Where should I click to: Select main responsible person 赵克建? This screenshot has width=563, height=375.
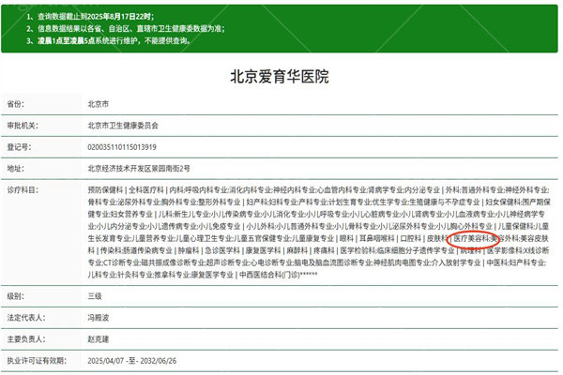(x=99, y=339)
